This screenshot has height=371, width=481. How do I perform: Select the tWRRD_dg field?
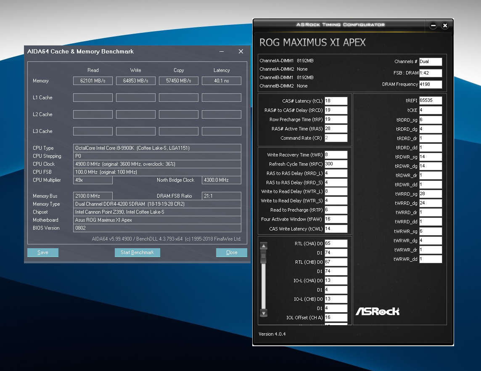pyautogui.click(x=431, y=203)
